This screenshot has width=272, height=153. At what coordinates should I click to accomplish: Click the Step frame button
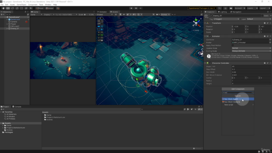pyautogui.click(x=141, y=8)
